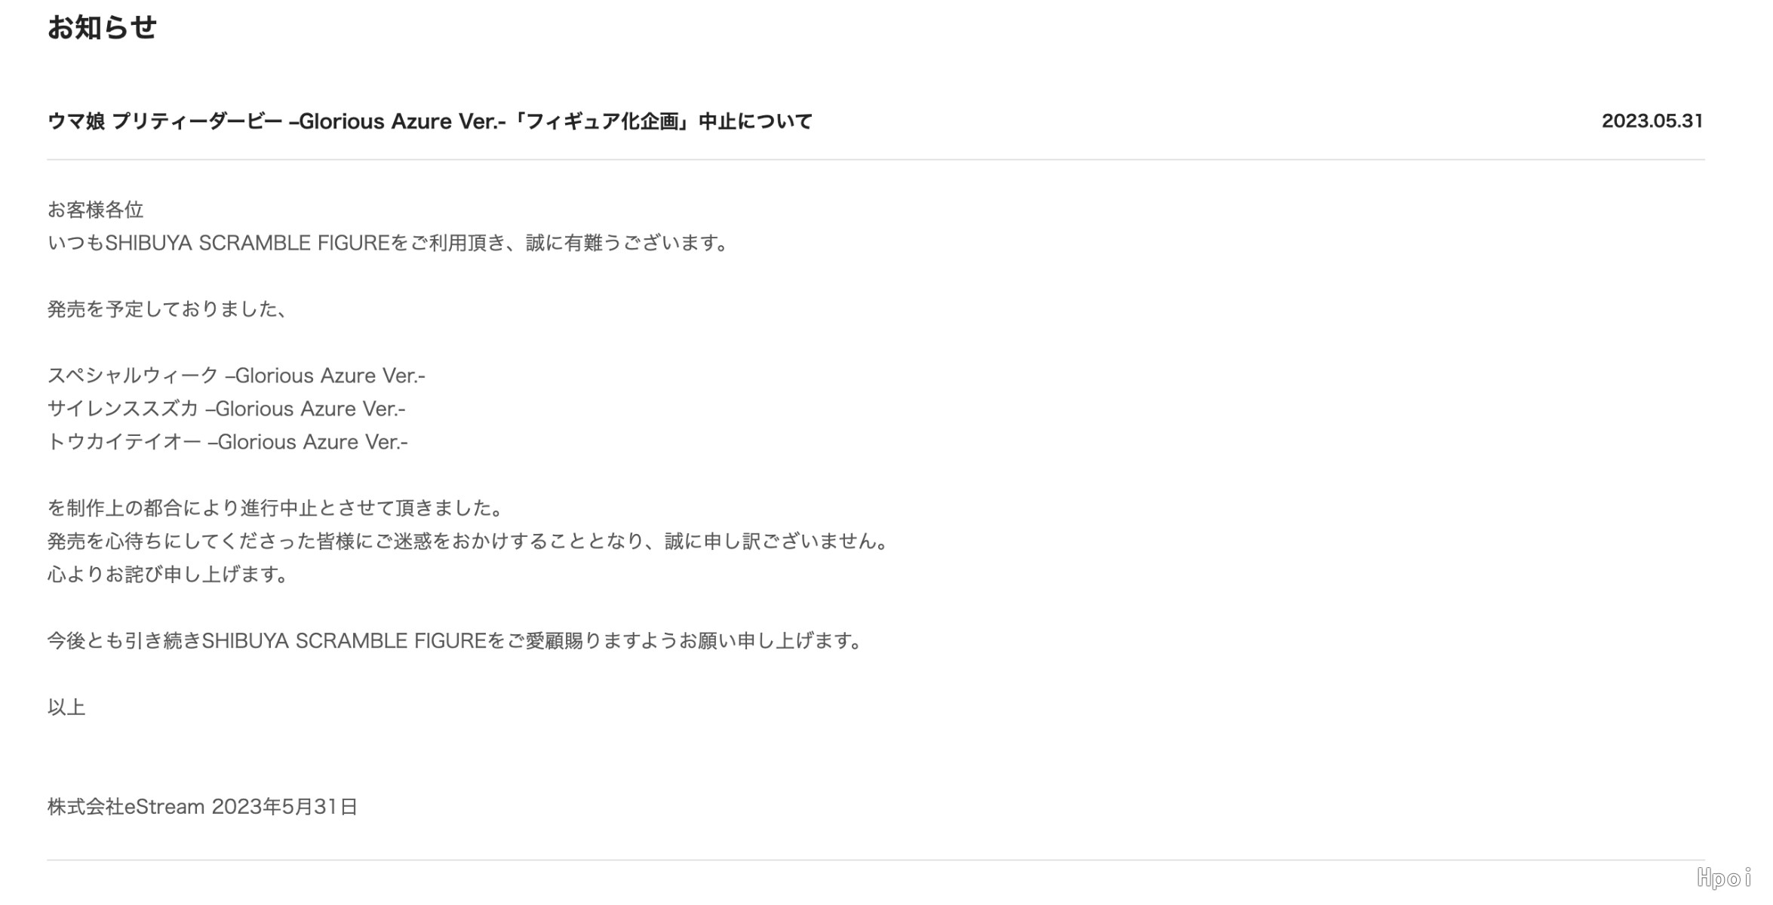Click 「フィギュア化企画」 in the title
This screenshot has height=905, width=1773.
click(x=601, y=121)
